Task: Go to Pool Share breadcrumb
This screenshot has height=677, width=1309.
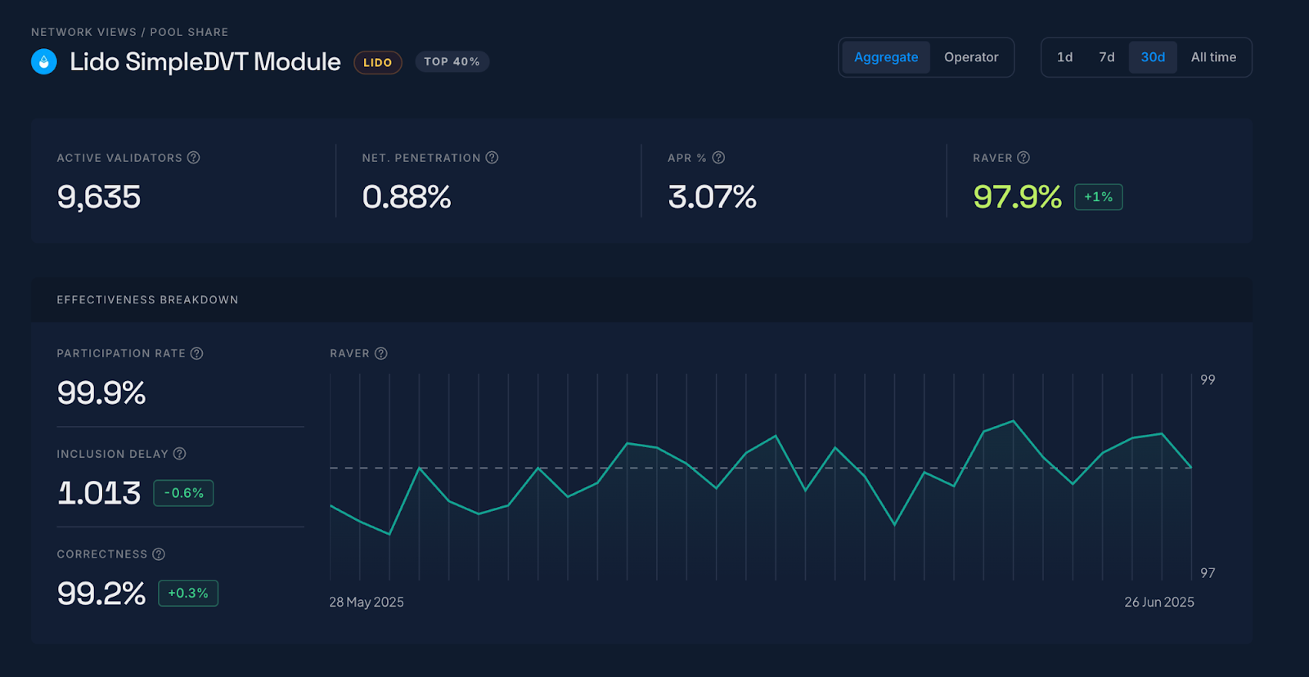Action: tap(189, 32)
